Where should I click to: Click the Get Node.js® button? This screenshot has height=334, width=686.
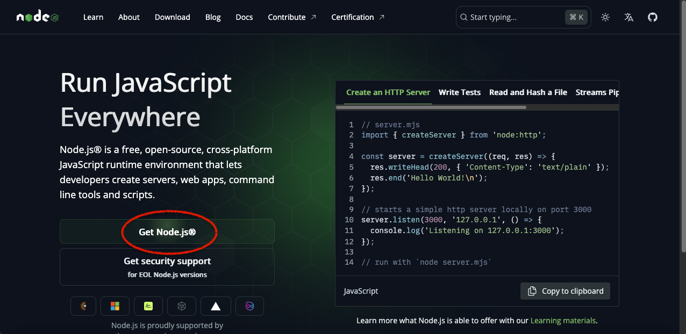pos(167,232)
